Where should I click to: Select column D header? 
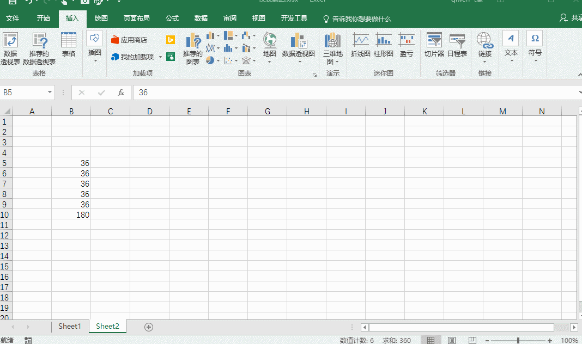click(x=149, y=111)
